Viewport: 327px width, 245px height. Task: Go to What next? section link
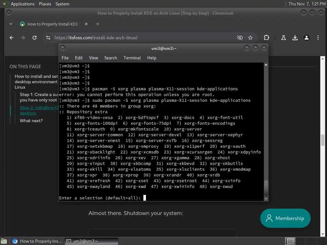click(31, 121)
